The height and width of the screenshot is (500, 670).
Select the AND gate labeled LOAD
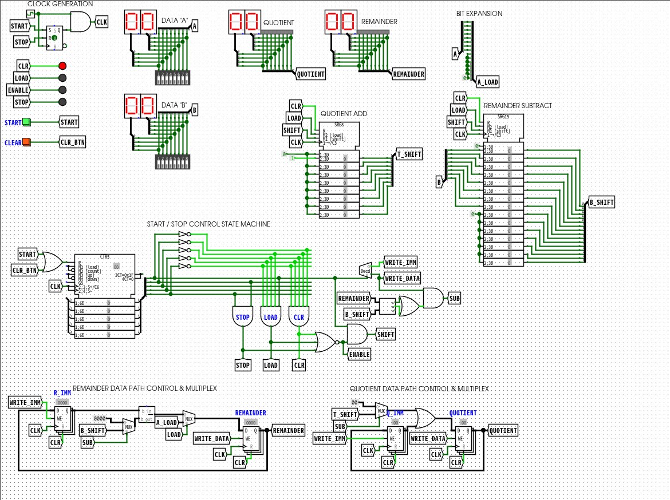tap(270, 316)
